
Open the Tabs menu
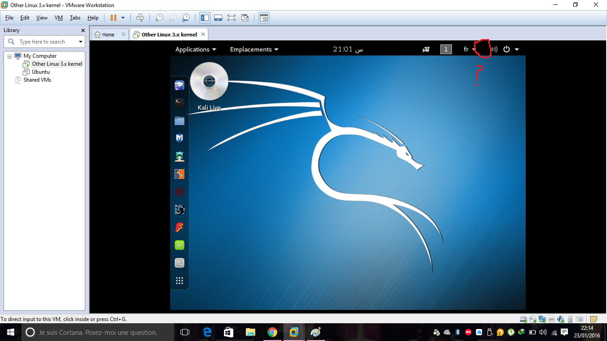pos(75,18)
